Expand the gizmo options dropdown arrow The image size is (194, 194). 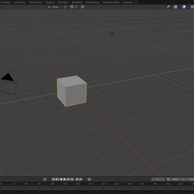179,7
